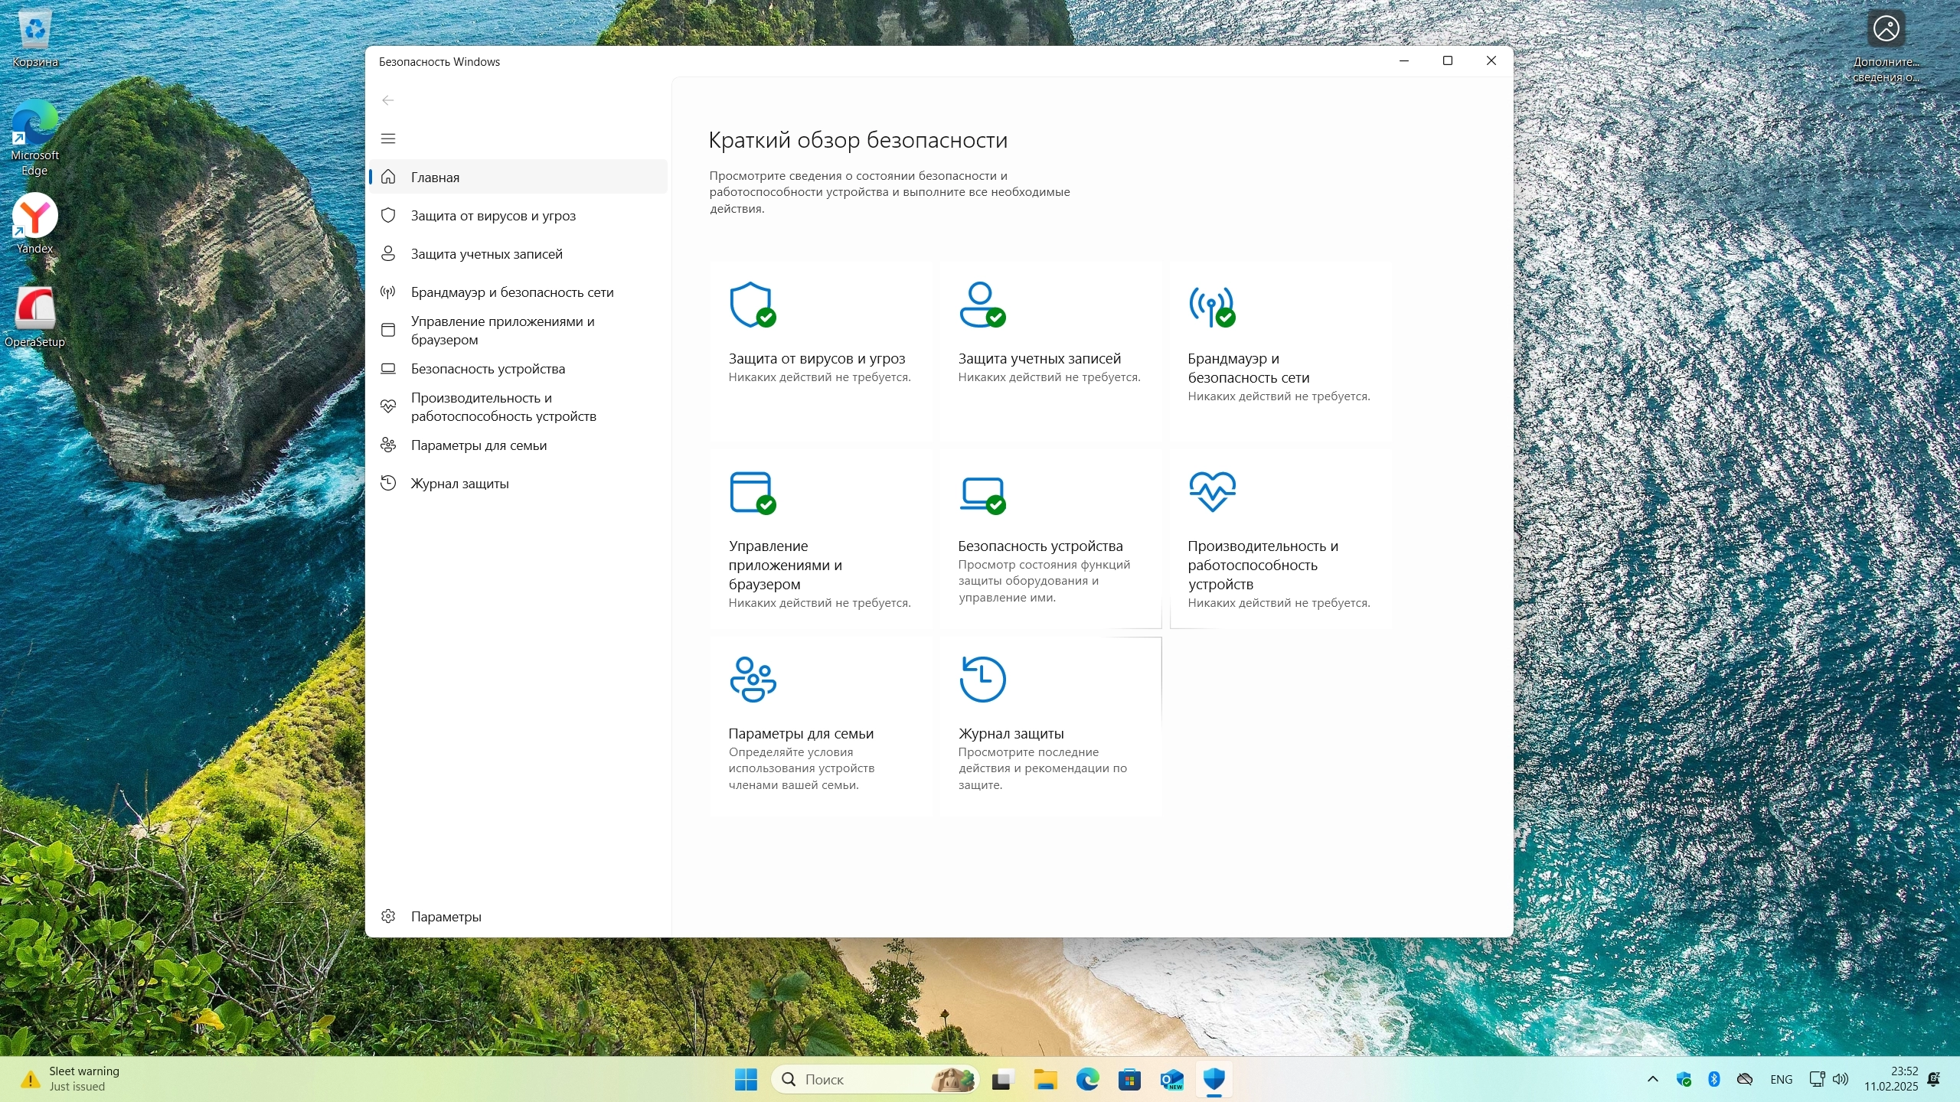Click 'Параметры для семьи' sidebar item
Viewport: 1960px width, 1102px height.
coord(479,445)
